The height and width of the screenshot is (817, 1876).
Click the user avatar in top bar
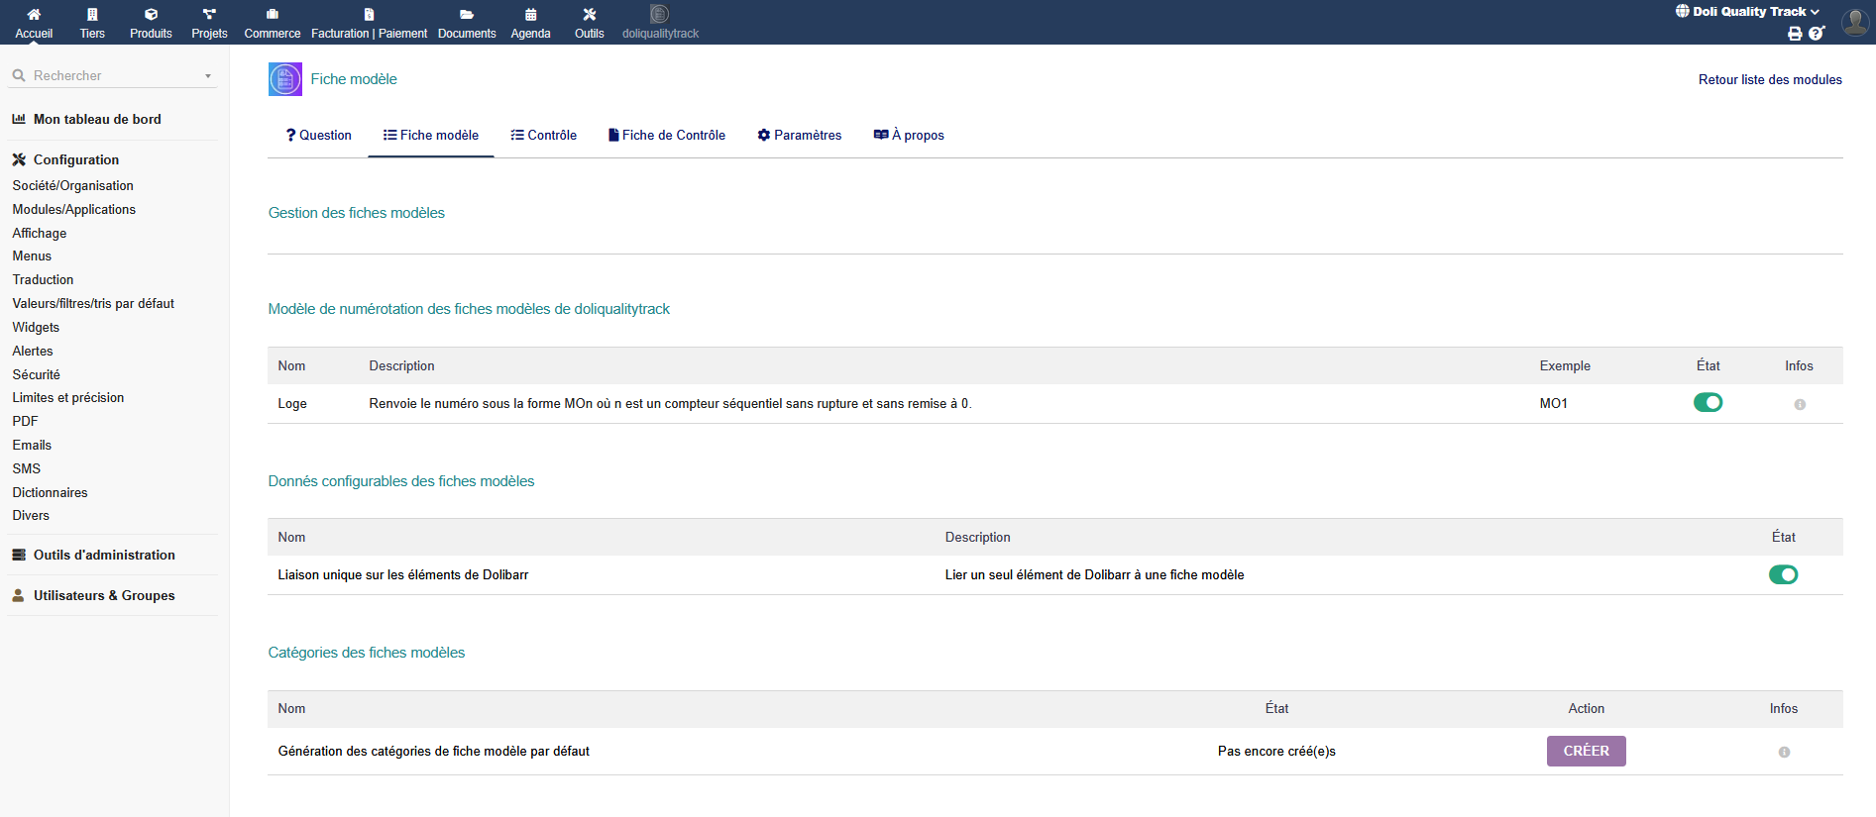click(x=1854, y=22)
